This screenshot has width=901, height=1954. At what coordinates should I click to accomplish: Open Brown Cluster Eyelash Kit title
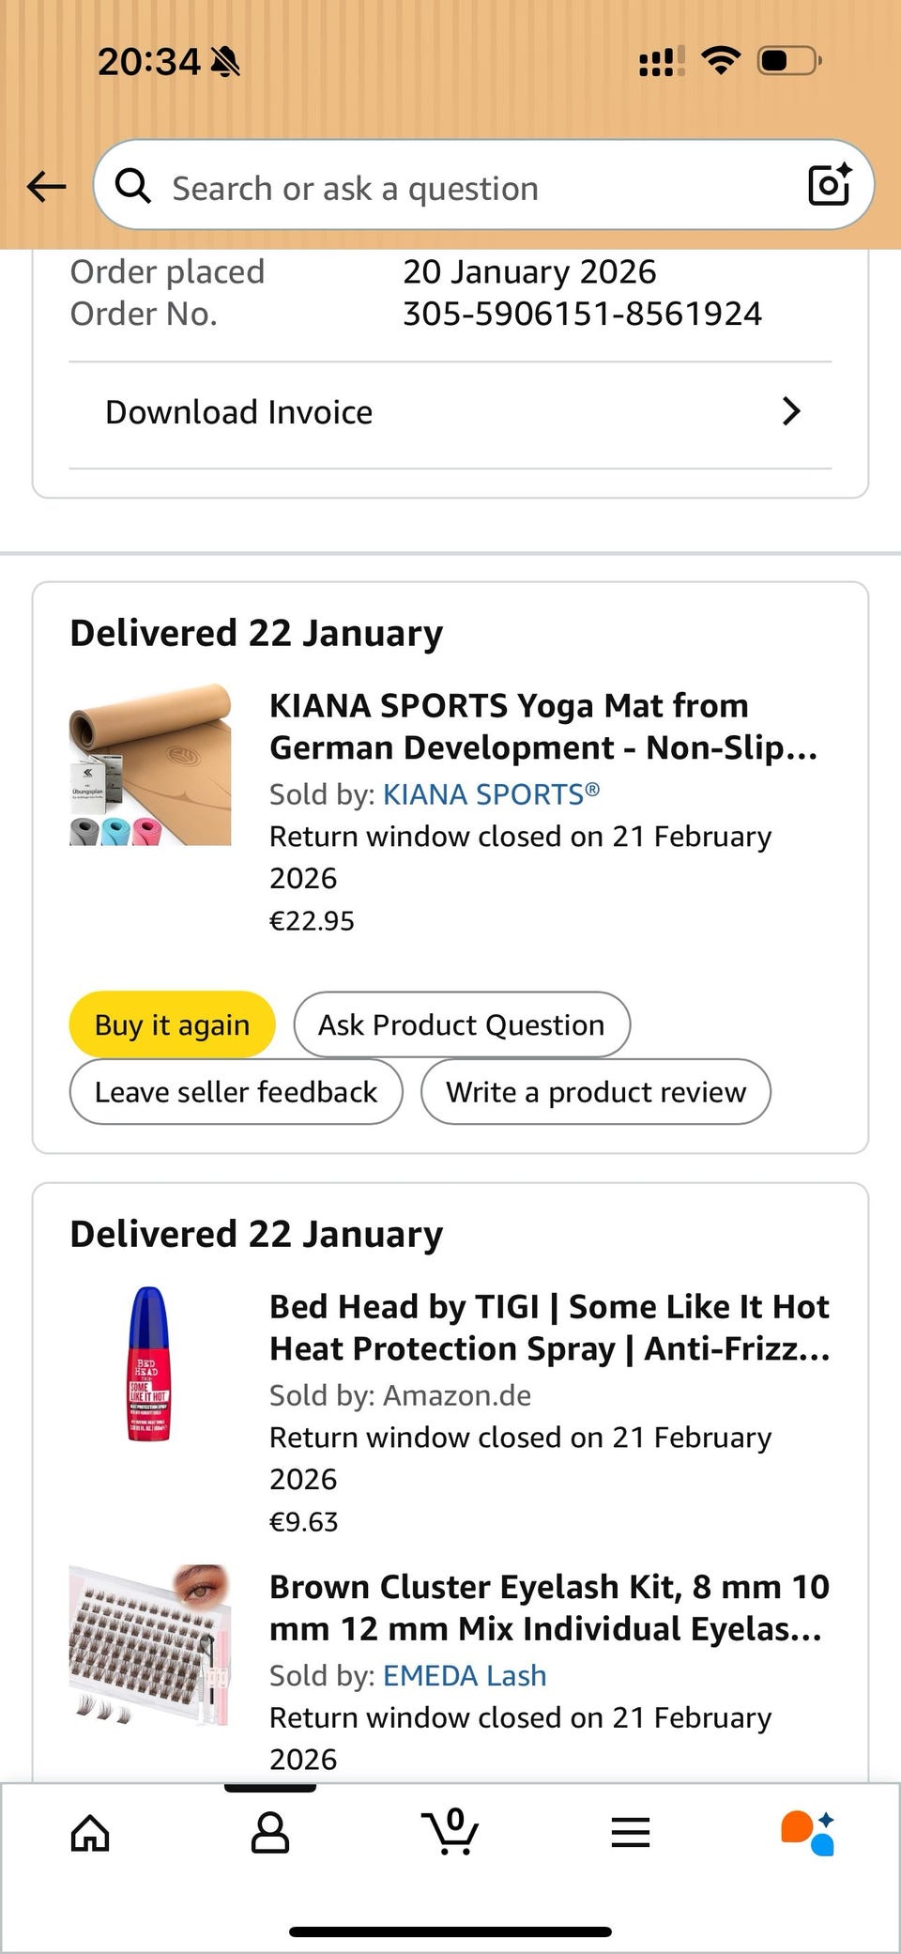550,1608
